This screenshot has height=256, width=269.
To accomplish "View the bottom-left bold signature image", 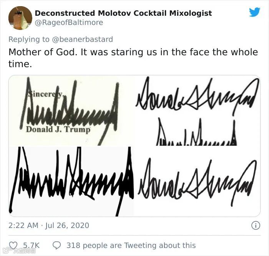I will click(71, 181).
